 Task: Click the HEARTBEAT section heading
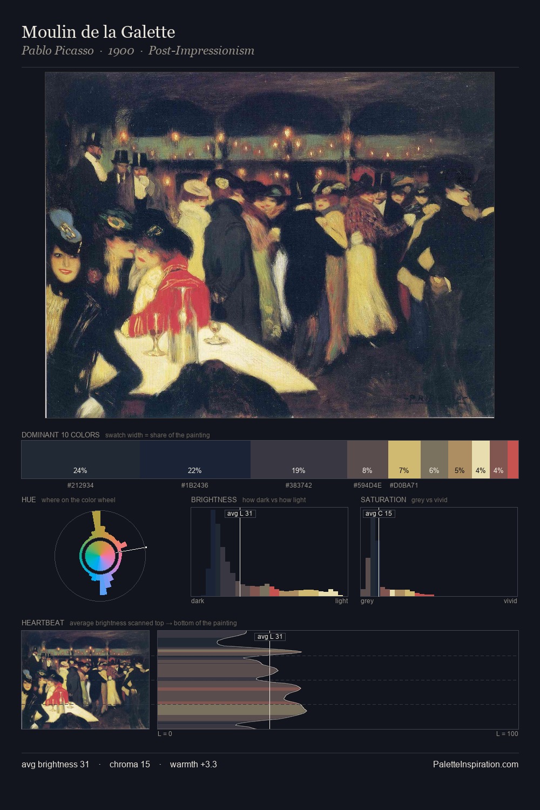[43, 623]
